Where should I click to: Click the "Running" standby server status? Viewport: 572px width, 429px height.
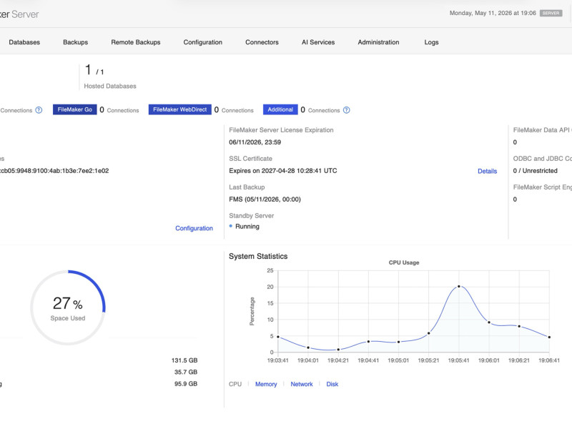pos(247,226)
